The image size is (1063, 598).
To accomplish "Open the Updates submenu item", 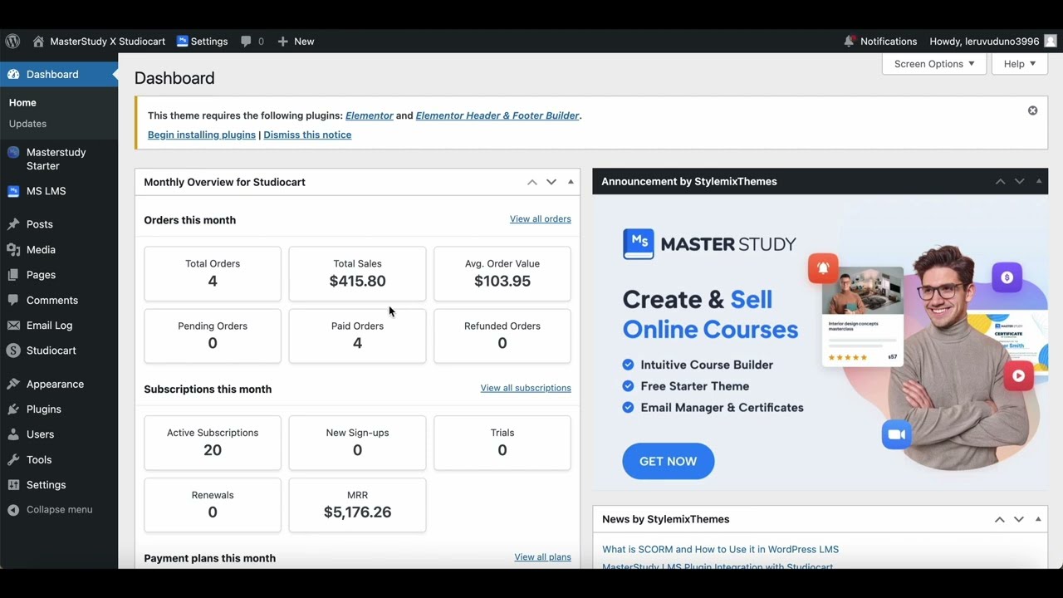I will click(x=27, y=124).
